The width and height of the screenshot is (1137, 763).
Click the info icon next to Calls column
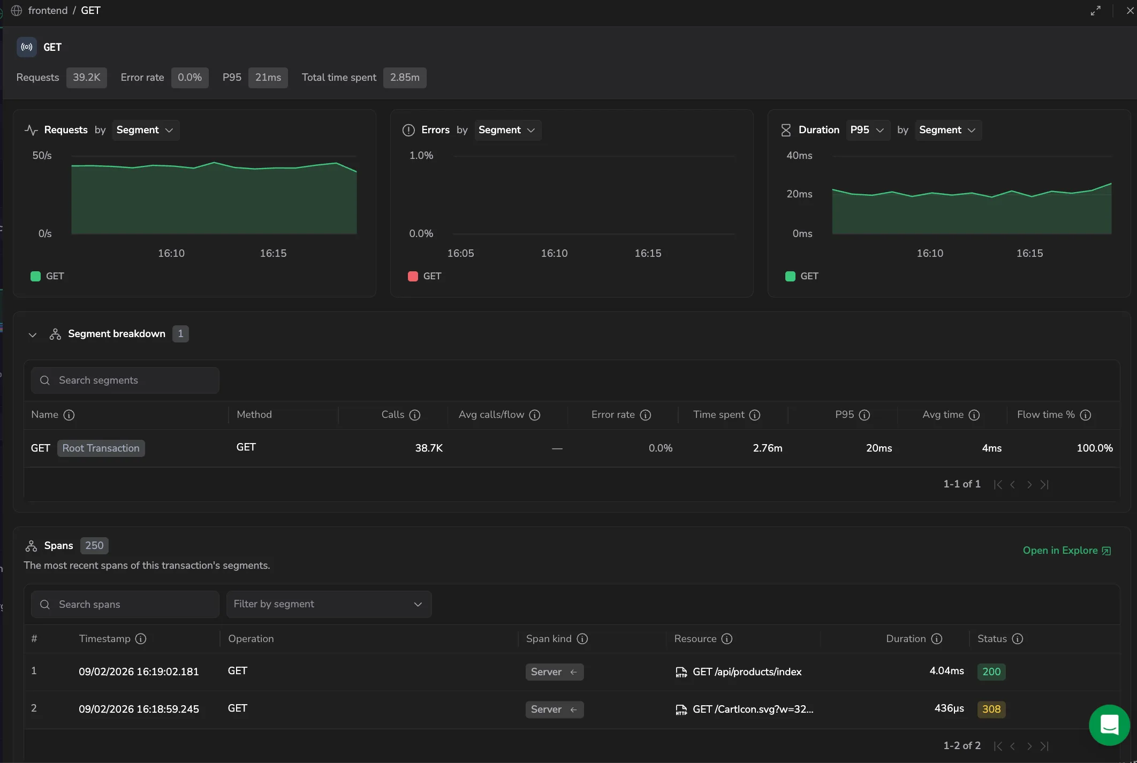pos(415,415)
